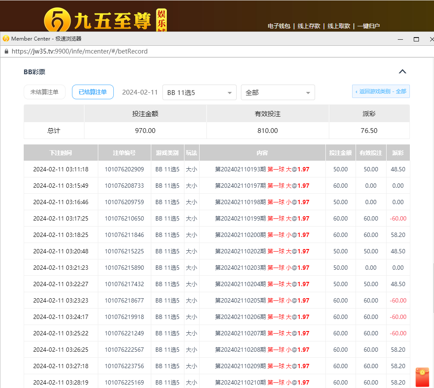Click the URL in the address bar

pyautogui.click(x=80, y=51)
